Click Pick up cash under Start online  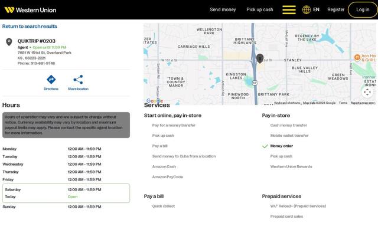(x=163, y=136)
